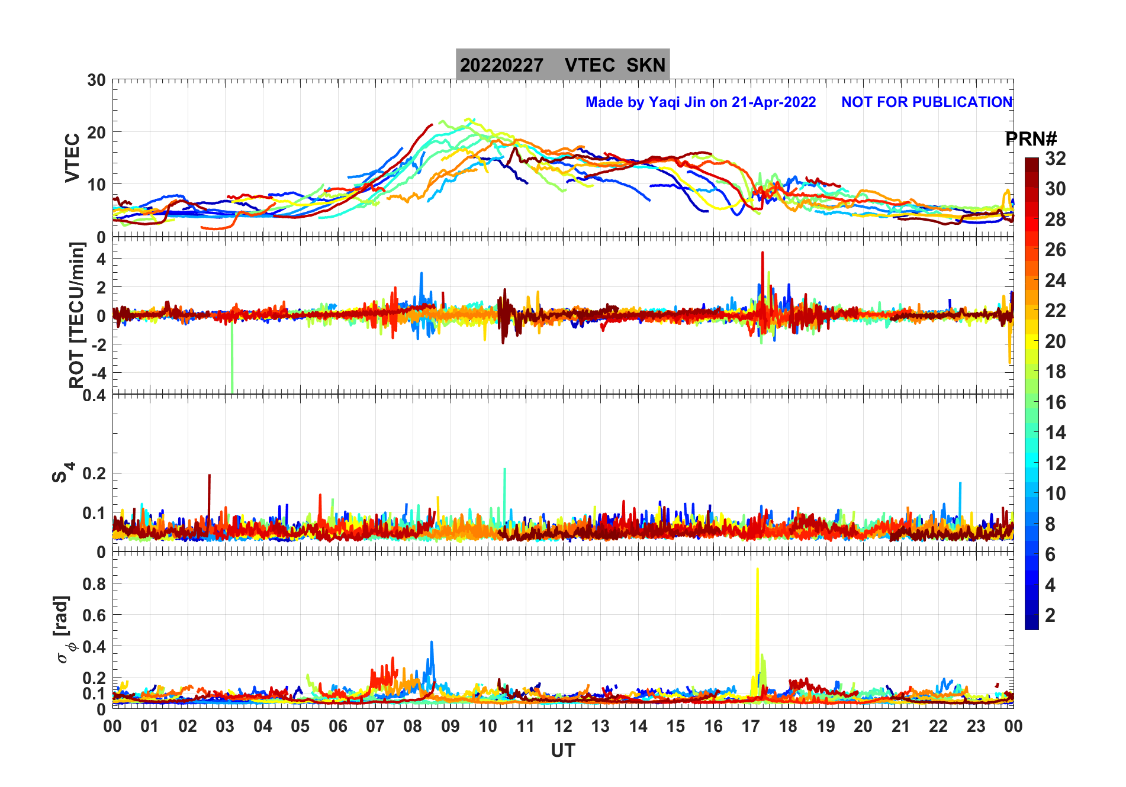
Task: Click the colorbar label 2
Action: (1050, 615)
